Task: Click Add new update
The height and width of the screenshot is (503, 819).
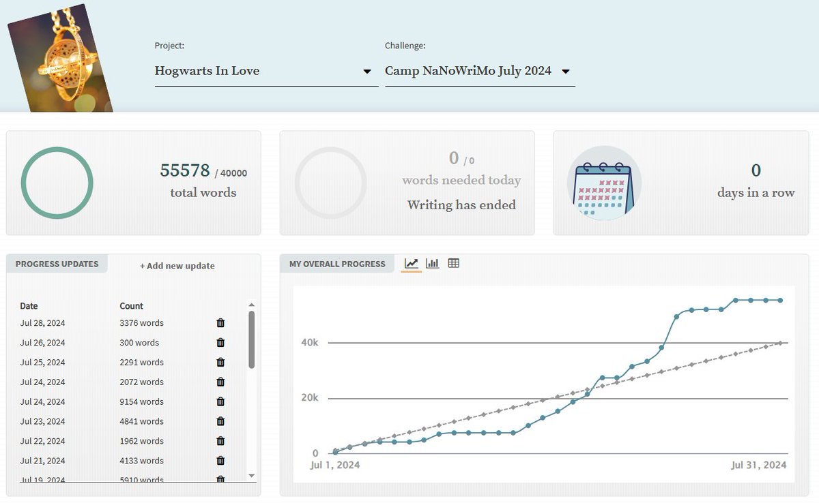Action: [x=177, y=266]
